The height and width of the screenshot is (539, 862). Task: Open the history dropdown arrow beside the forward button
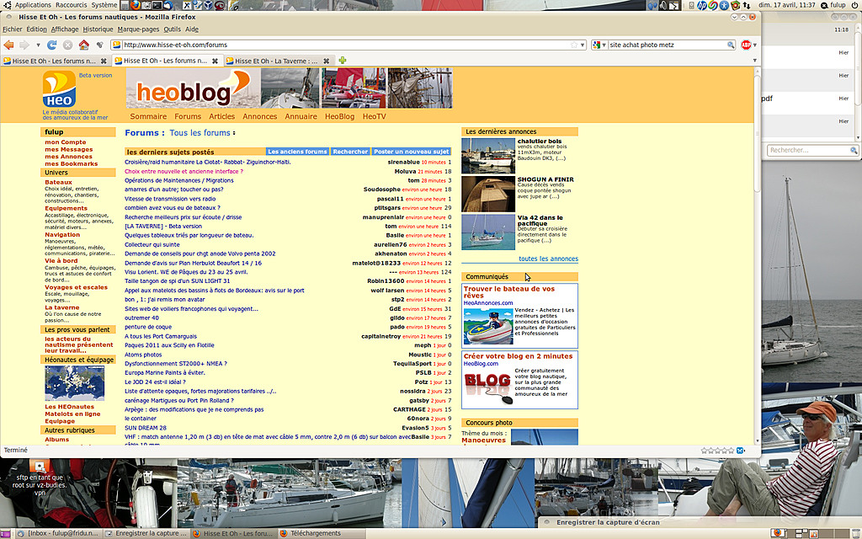click(x=38, y=45)
